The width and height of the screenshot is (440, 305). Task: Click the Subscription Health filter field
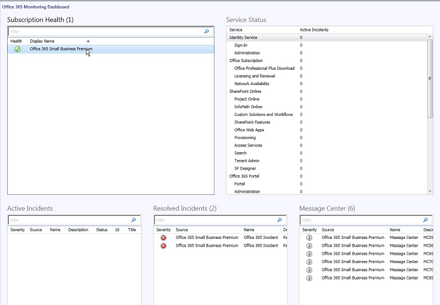pyautogui.click(x=111, y=31)
